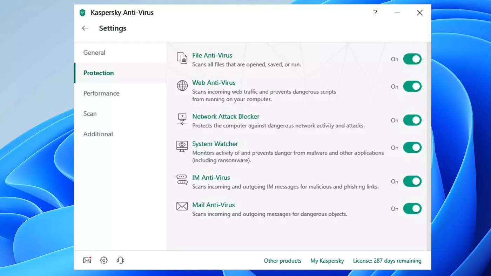Open the System Watcher link
Image resolution: width=491 pixels, height=276 pixels.
[x=215, y=144]
